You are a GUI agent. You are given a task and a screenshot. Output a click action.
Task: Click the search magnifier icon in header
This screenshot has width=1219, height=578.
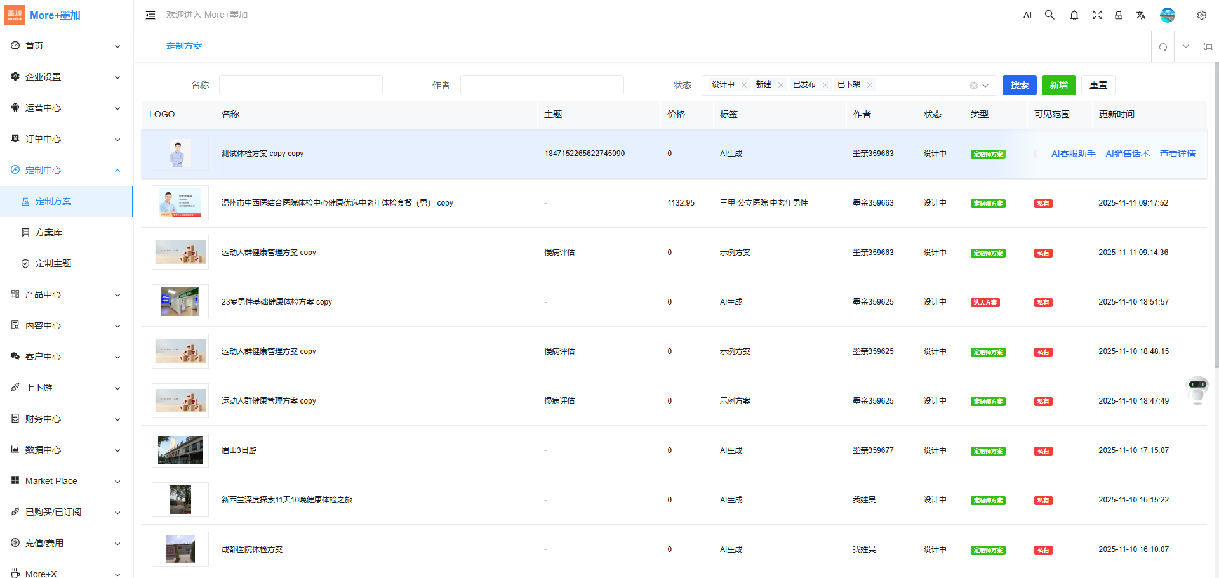tap(1049, 15)
